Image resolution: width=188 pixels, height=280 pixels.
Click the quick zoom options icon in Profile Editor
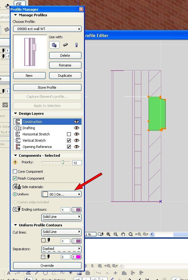coord(100,234)
